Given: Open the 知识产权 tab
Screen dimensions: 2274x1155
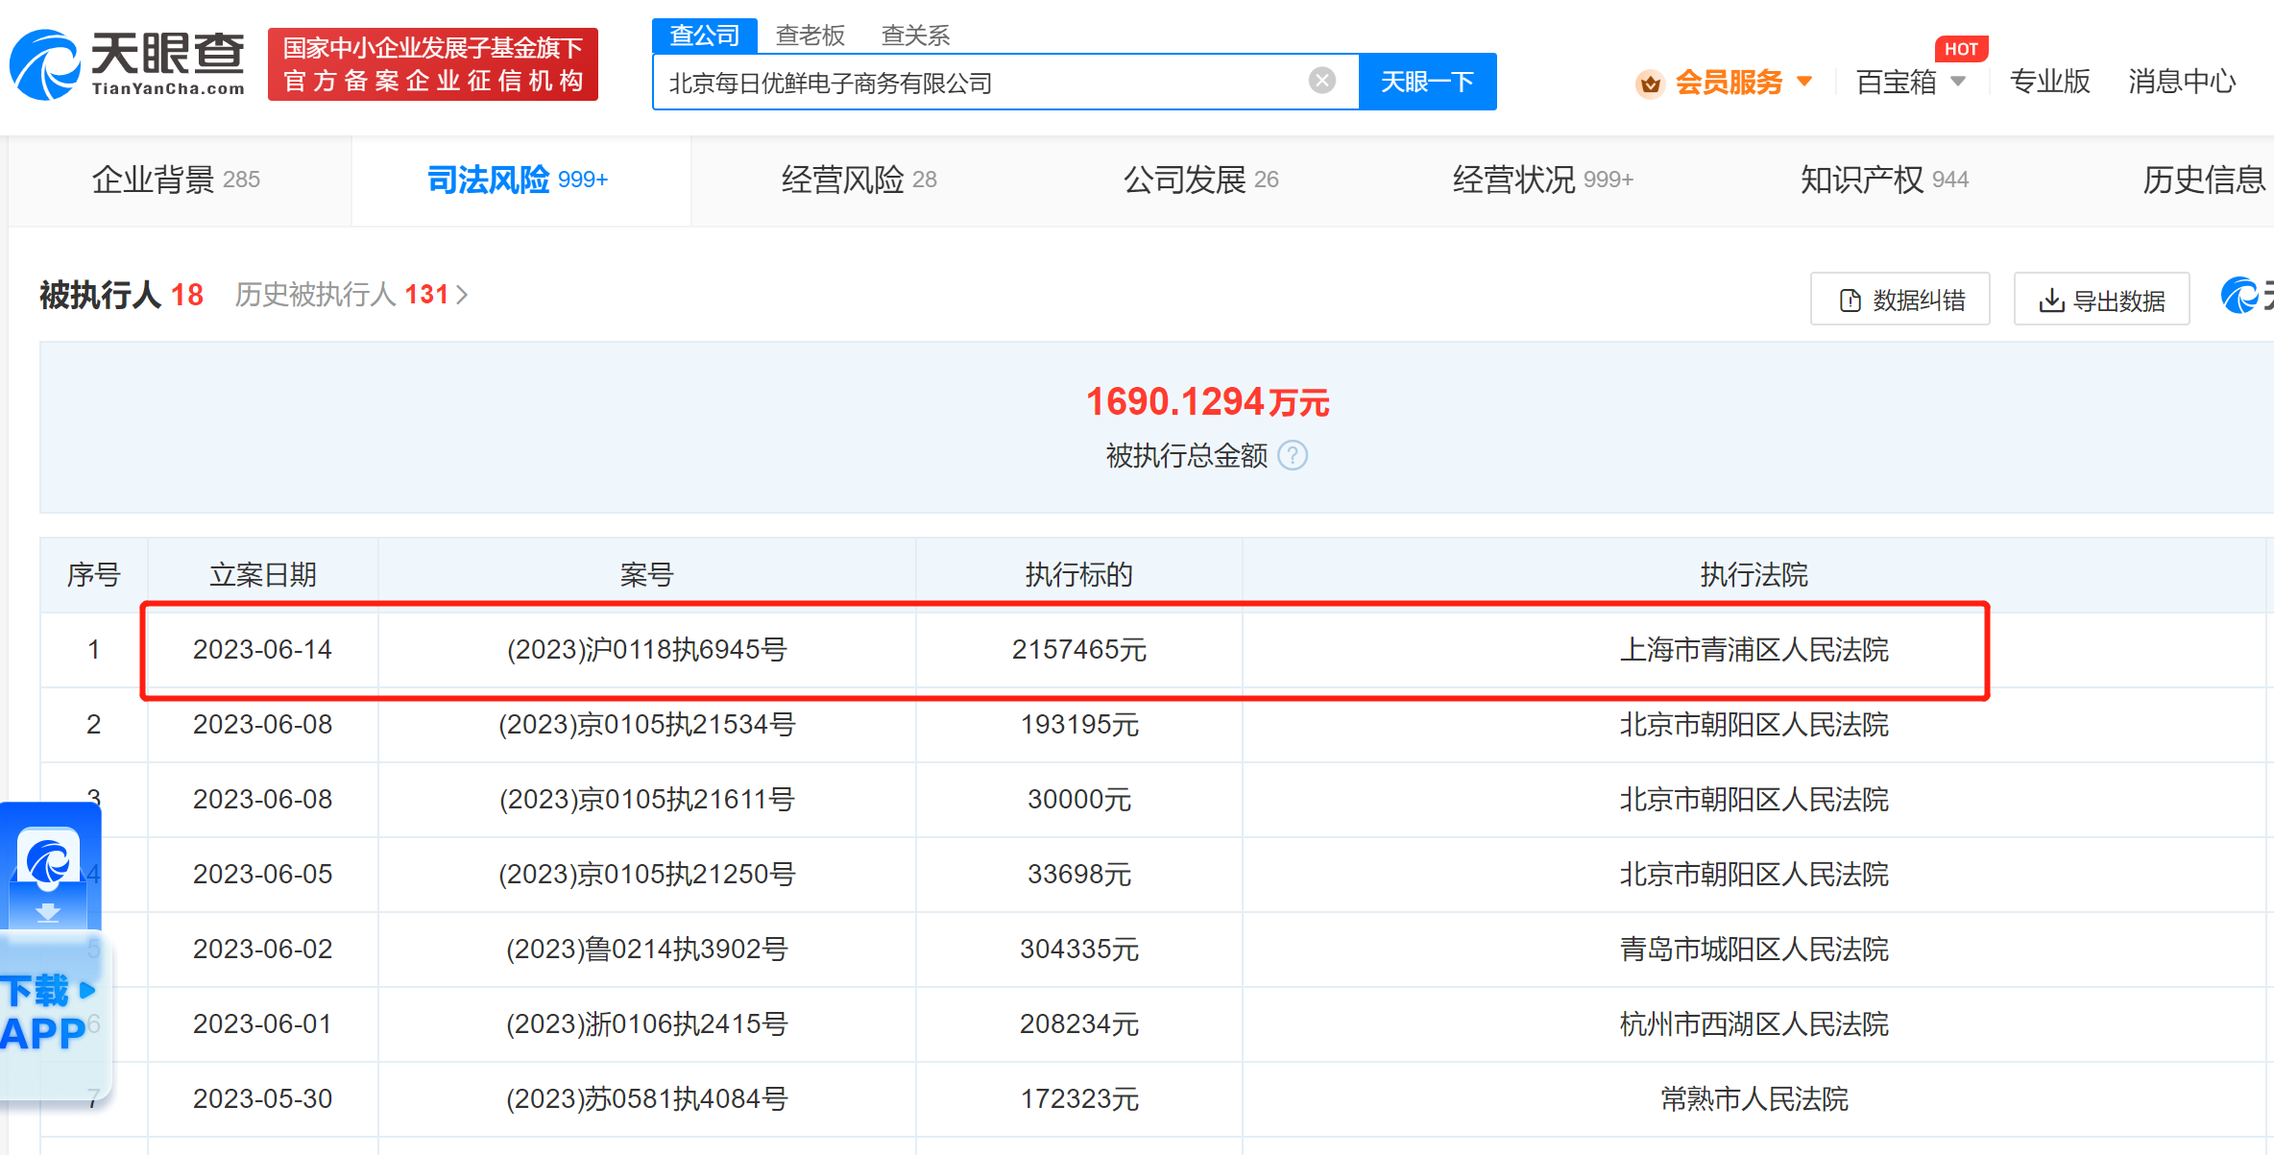Looking at the screenshot, I should point(1884,180).
